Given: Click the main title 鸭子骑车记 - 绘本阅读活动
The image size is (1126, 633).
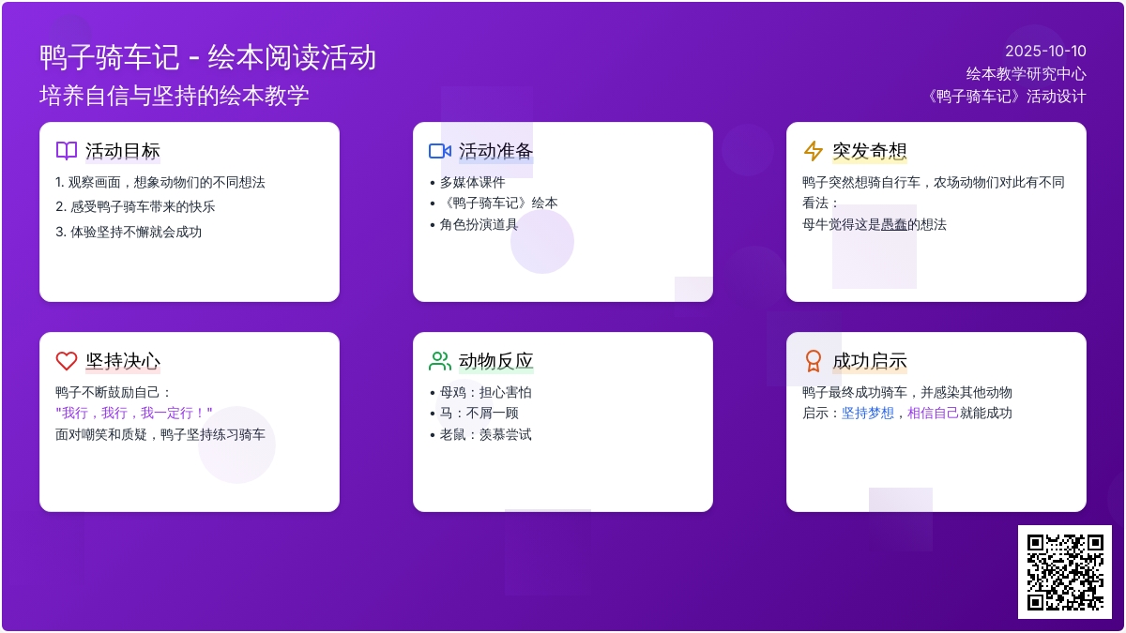Looking at the screenshot, I should tap(208, 58).
